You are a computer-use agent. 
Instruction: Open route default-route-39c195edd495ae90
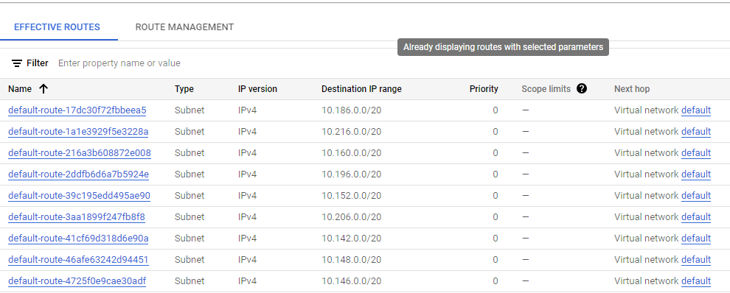point(79,196)
